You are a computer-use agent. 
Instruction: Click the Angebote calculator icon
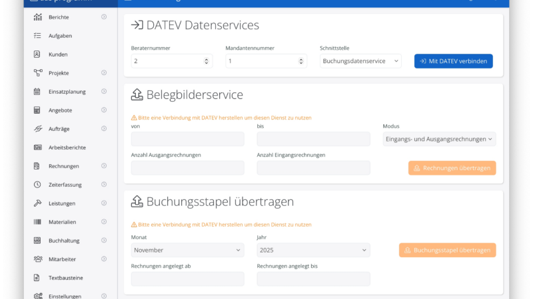point(37,110)
